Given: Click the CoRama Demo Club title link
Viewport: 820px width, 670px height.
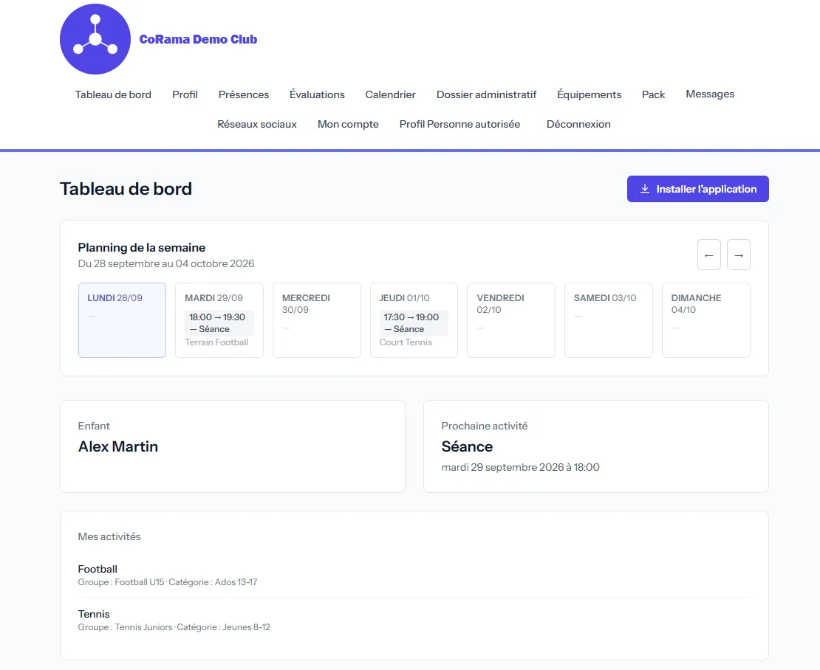Looking at the screenshot, I should click(x=198, y=39).
